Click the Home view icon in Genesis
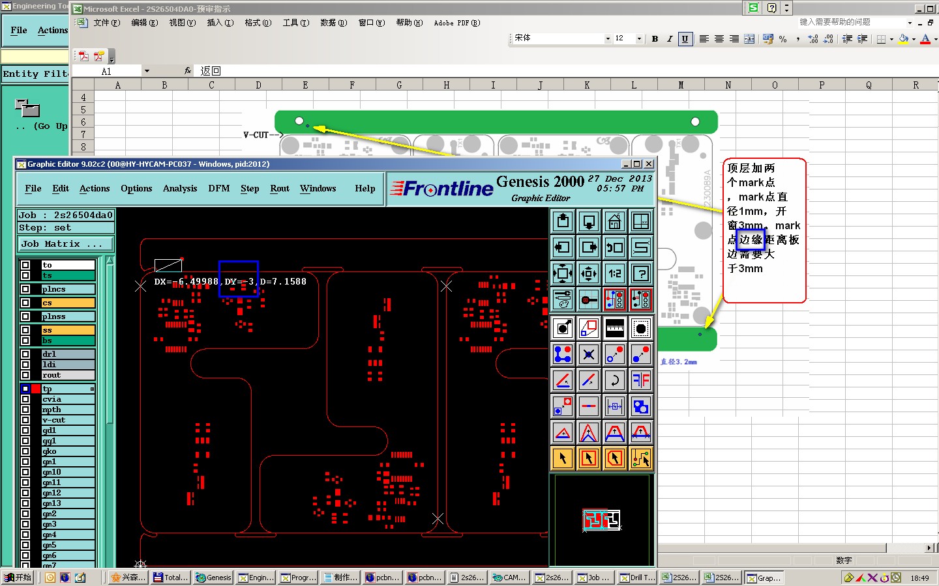The height and width of the screenshot is (586, 939). point(614,222)
